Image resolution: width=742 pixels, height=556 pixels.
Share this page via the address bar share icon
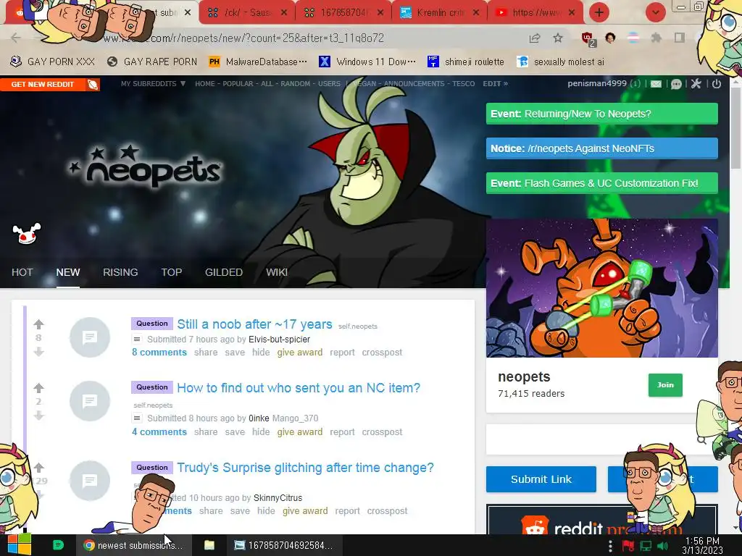(535, 38)
